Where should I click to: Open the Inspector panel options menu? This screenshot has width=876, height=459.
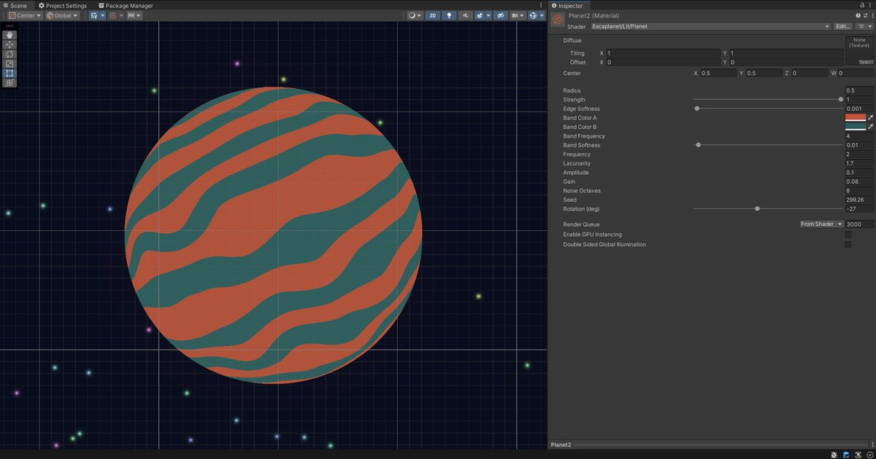(x=872, y=5)
